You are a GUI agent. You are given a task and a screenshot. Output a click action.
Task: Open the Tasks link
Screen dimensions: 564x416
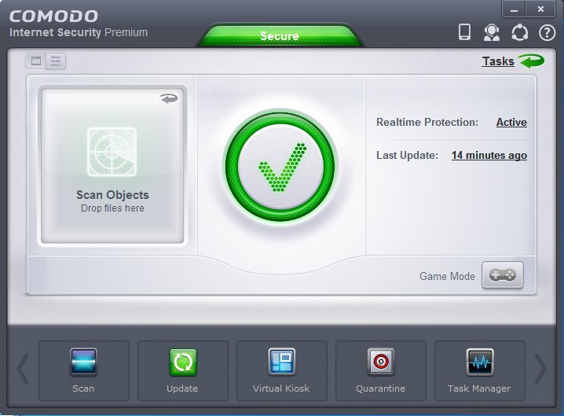tap(498, 61)
